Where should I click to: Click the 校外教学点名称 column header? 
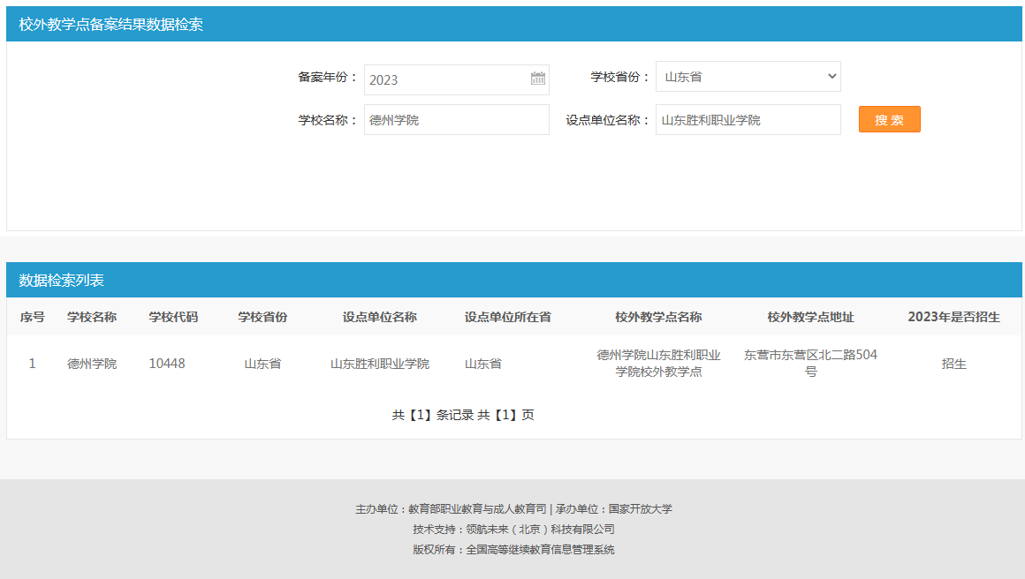(x=658, y=317)
